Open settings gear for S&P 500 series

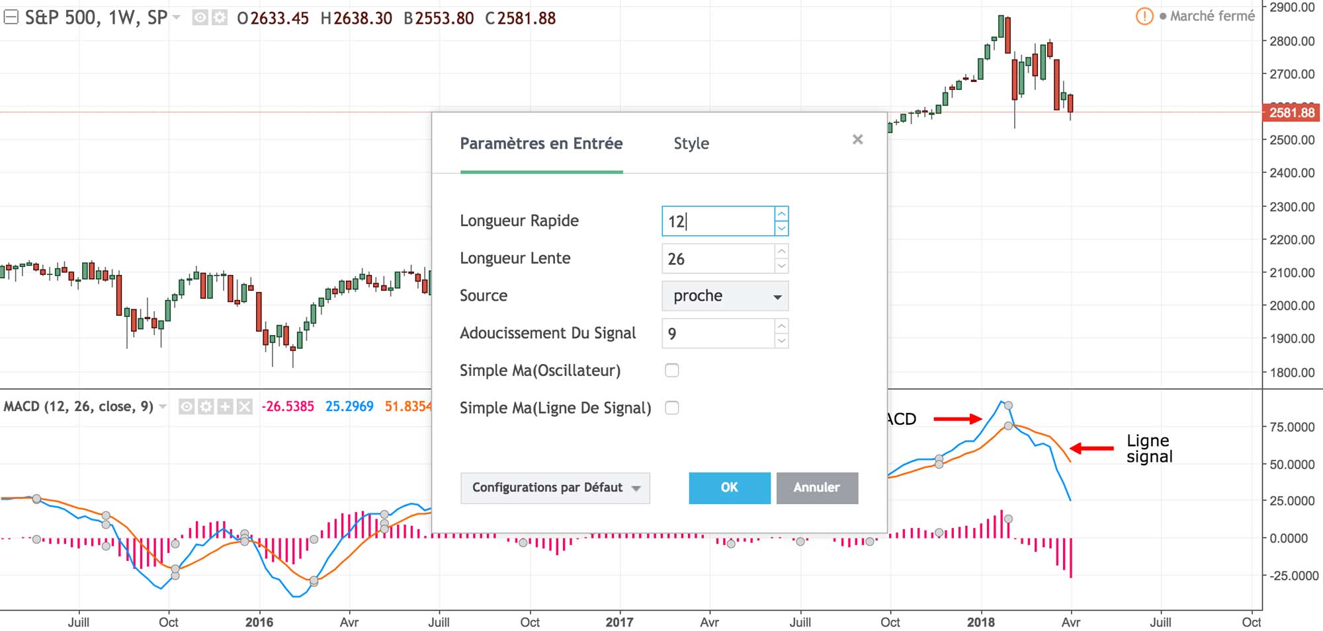219,18
